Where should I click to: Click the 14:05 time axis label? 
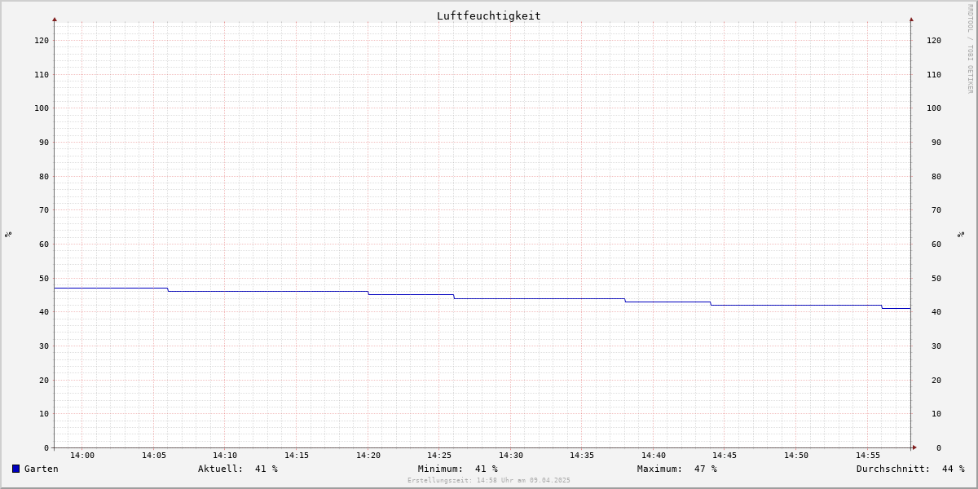[154, 456]
